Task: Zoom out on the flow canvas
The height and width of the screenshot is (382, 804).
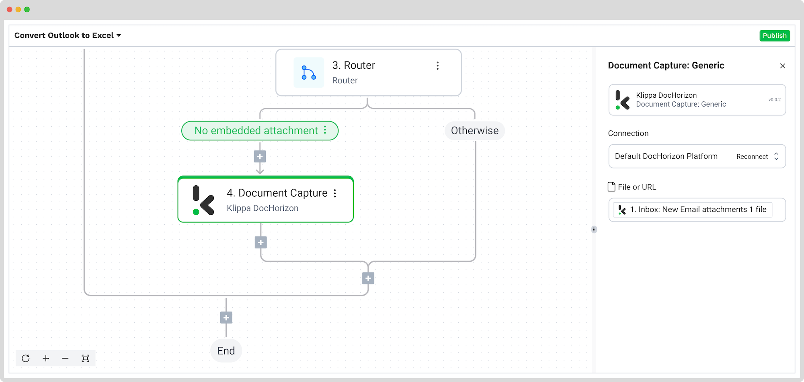Action: (66, 358)
